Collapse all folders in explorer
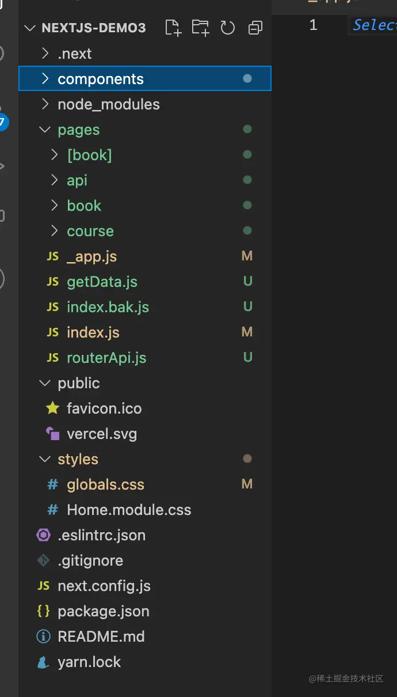The image size is (397, 697). (255, 28)
